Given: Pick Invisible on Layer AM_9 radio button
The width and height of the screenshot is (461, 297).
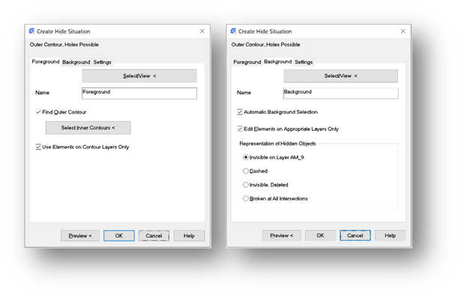Looking at the screenshot, I should pyautogui.click(x=246, y=157).
